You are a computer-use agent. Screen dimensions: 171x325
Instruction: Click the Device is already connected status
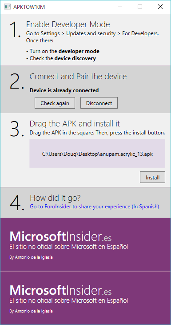64,90
